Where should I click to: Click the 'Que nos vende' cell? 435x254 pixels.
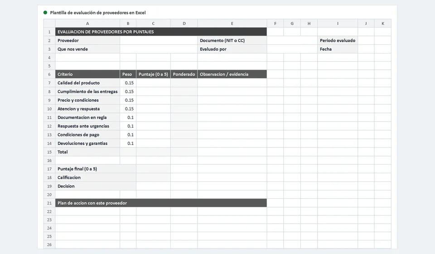87,49
